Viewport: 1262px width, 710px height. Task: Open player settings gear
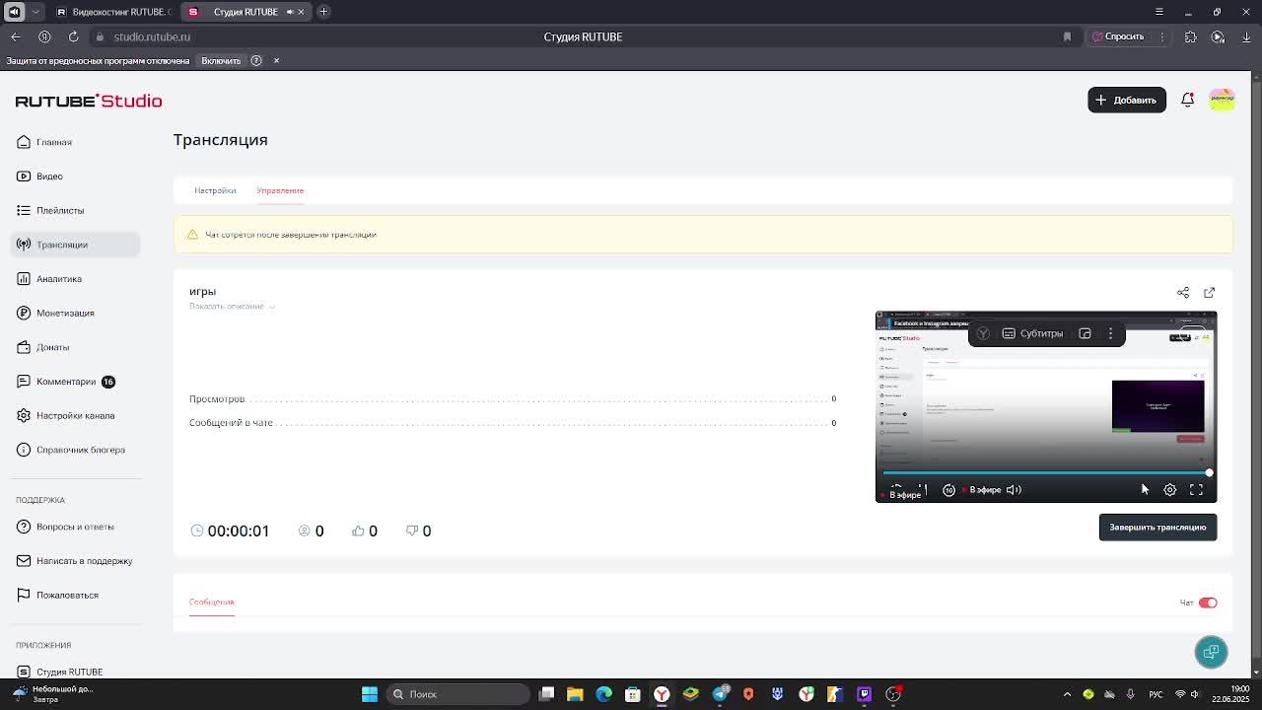[1169, 490]
